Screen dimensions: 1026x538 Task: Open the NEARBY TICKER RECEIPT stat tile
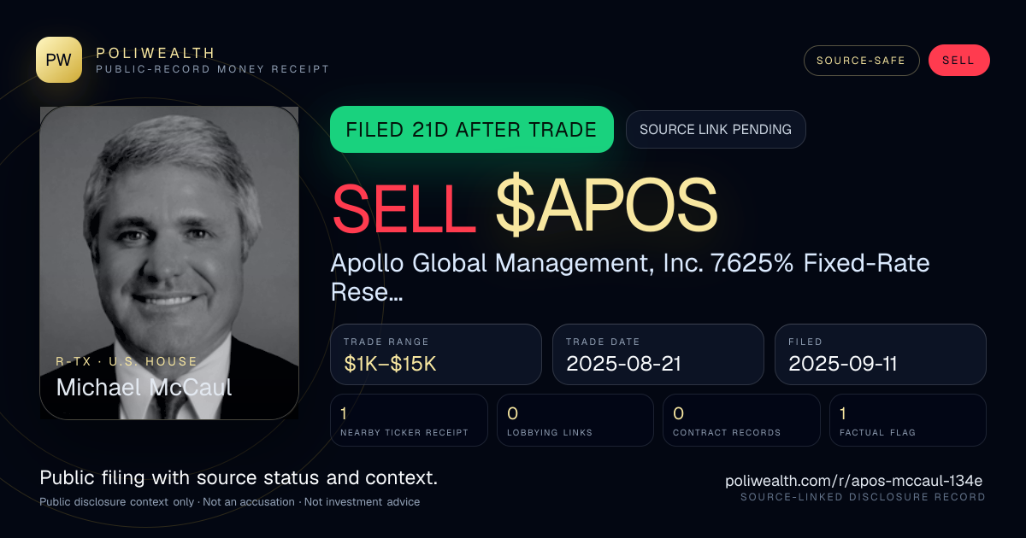tap(410, 420)
